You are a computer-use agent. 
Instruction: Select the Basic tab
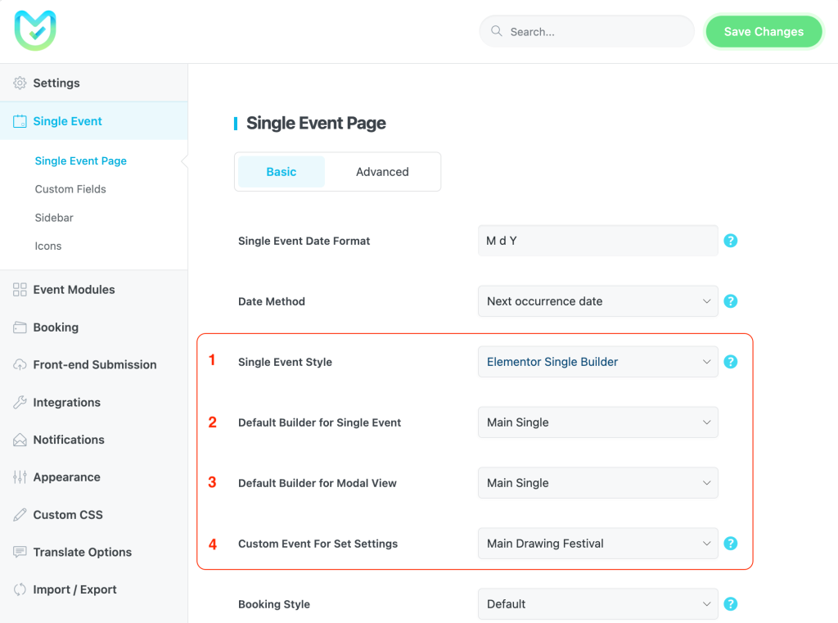point(281,172)
